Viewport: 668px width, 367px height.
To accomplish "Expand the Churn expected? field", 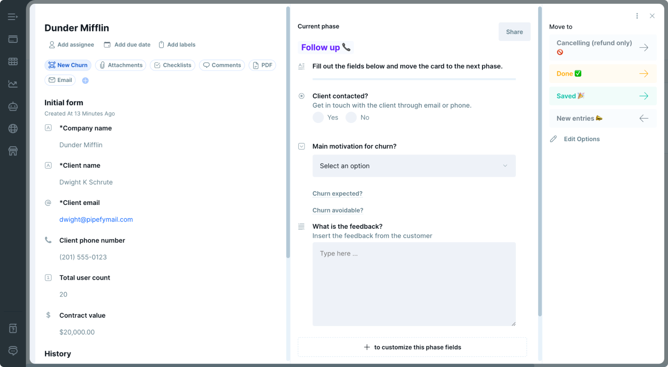I will (x=337, y=194).
